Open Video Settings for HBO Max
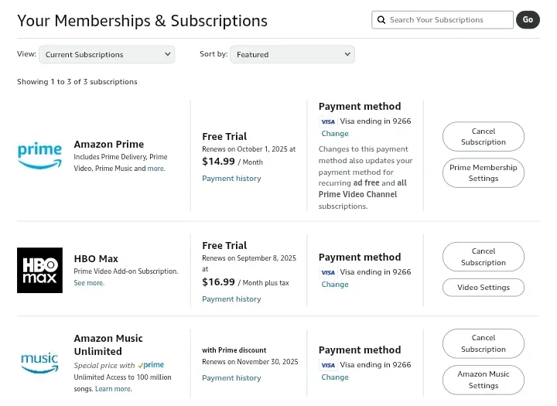 483,288
